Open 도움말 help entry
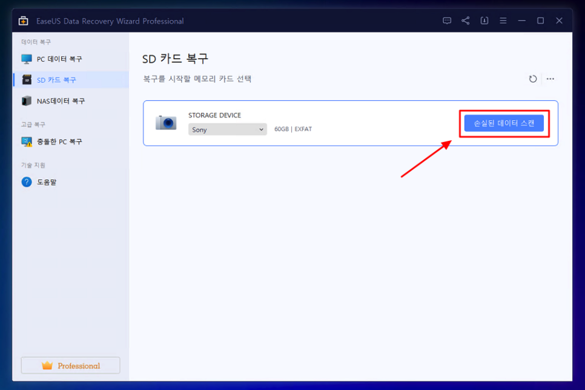Viewport: 585px width, 390px height. pos(71,182)
